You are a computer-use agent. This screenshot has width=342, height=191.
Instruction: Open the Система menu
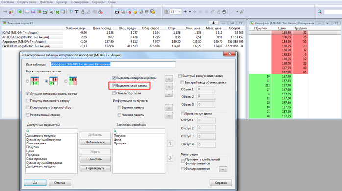point(7,2)
